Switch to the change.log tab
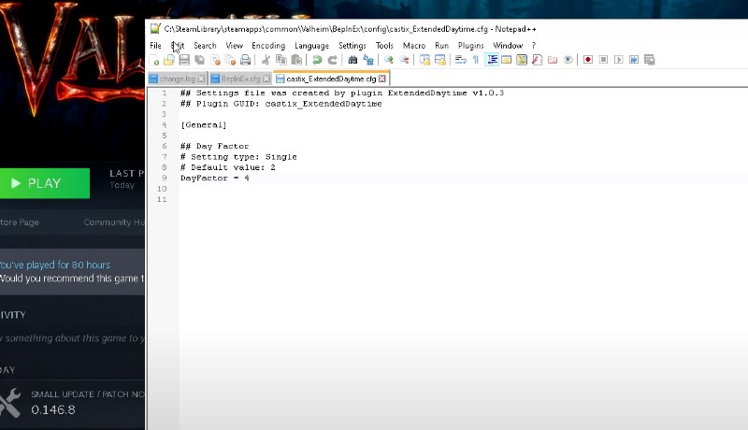This screenshot has height=430, width=748. (x=178, y=79)
